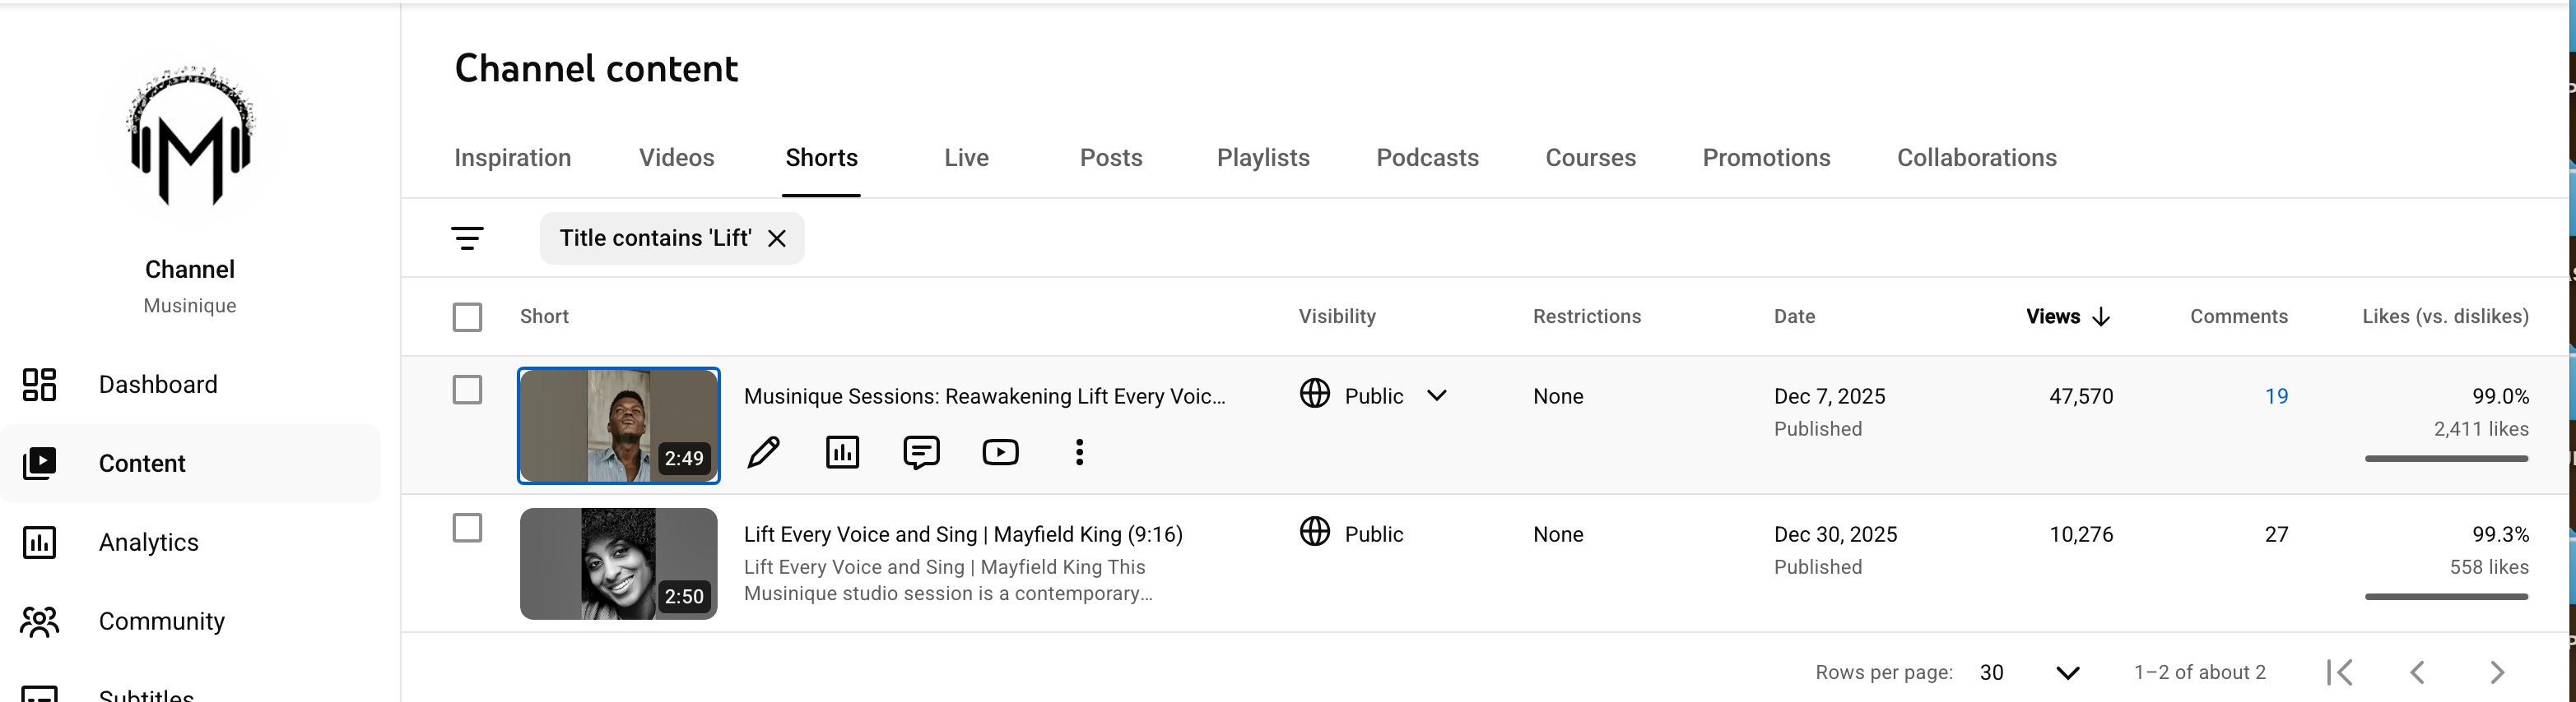
Task: Go to the next page
Action: tap(2497, 672)
